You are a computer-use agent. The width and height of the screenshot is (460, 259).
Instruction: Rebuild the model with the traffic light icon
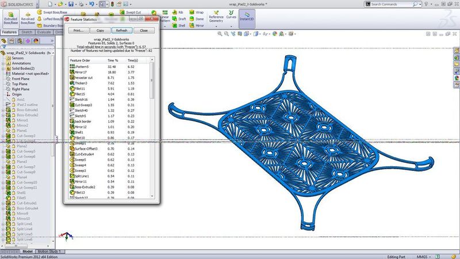tap(112, 4)
